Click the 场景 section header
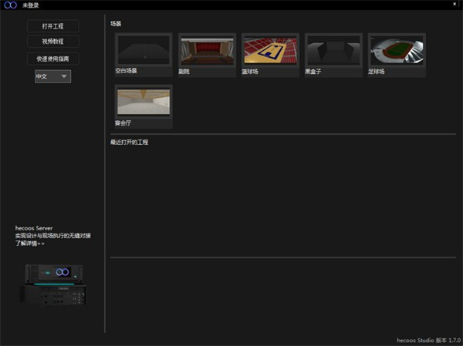463x346 pixels. point(116,24)
